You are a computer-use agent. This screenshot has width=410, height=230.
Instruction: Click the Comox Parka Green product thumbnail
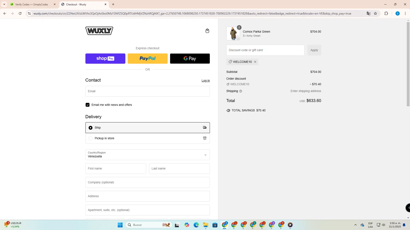pyautogui.click(x=233, y=34)
